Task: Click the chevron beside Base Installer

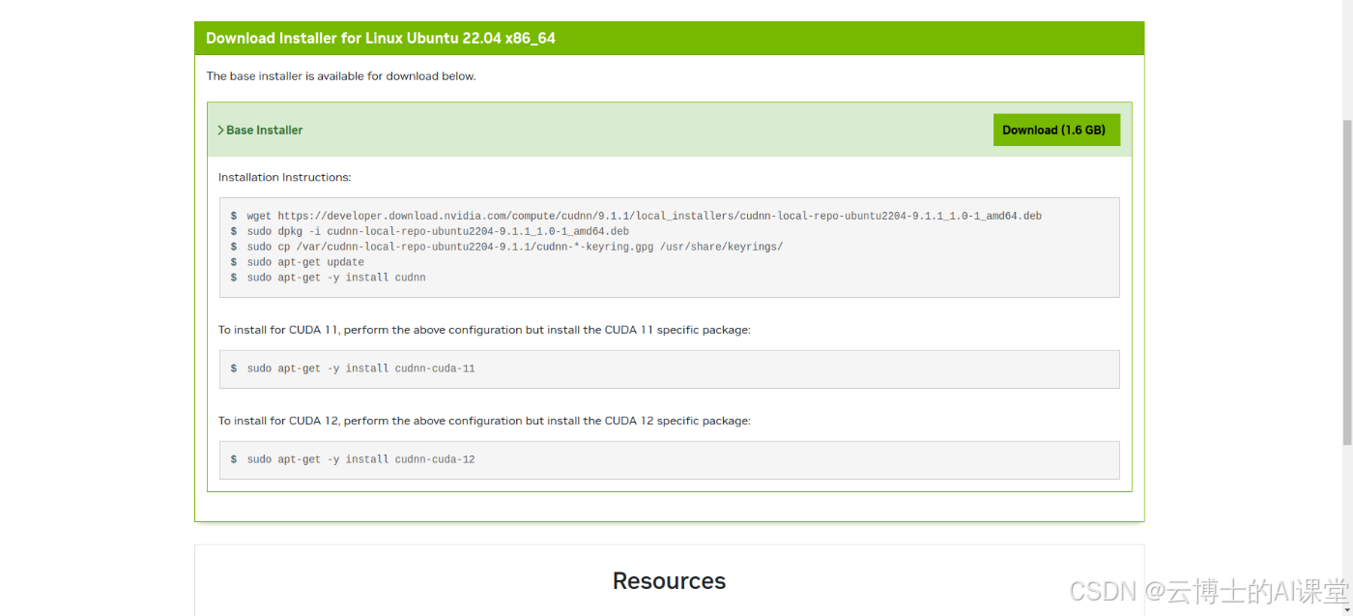Action: 220,130
